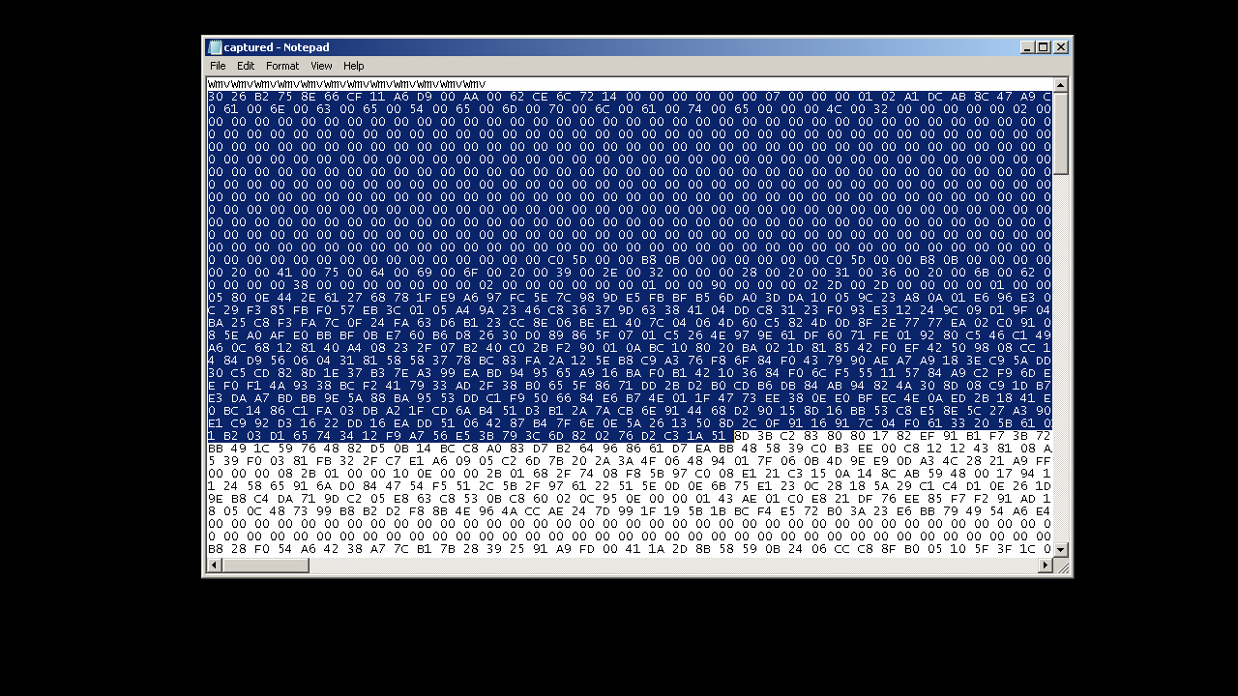The image size is (1238, 696).
Task: Click the captured - Notepad title bar text
Action: pos(277,47)
